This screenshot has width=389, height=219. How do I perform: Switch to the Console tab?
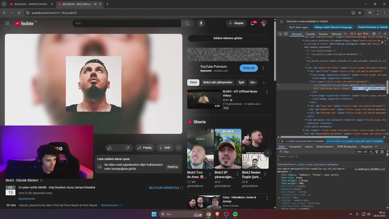(310, 34)
